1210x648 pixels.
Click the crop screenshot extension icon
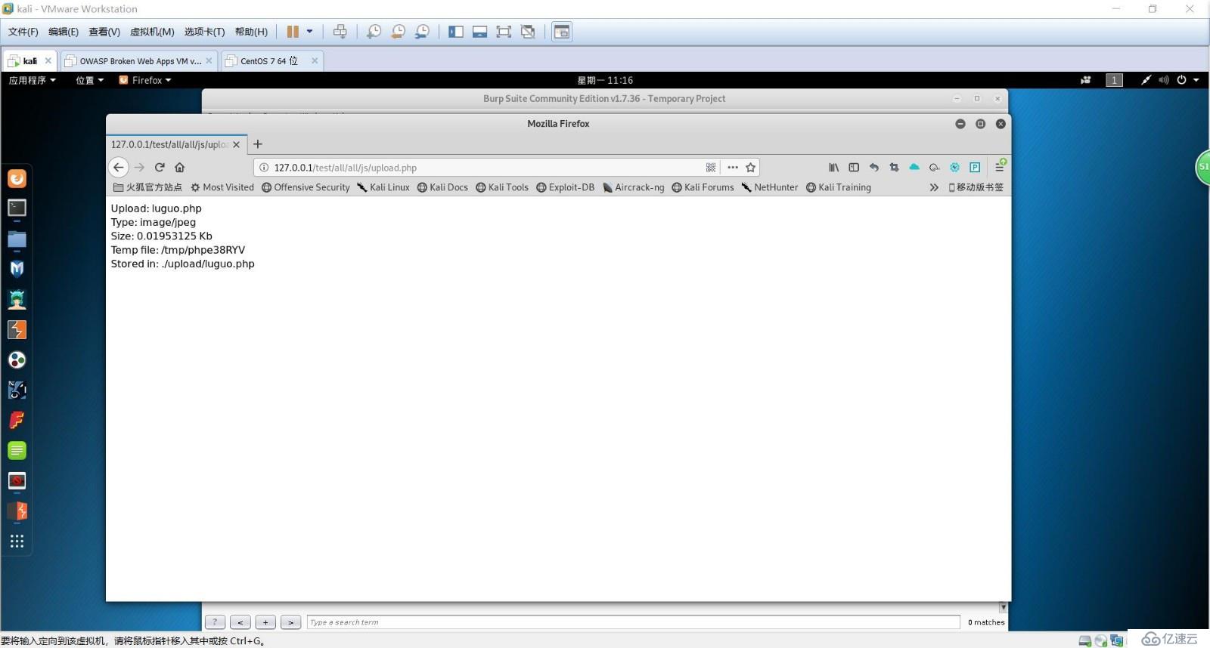(894, 168)
